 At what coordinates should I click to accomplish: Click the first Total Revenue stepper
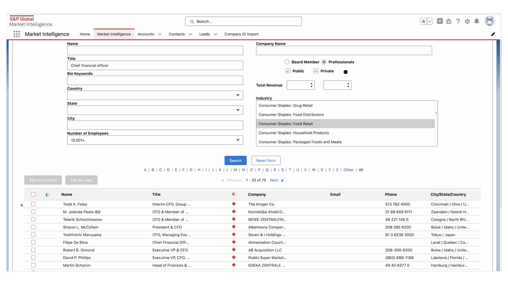[x=312, y=85]
